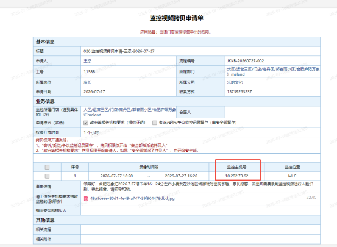Click the 权限开放时间 value 1个小时
Screen dimensions: 337x247
coord(91,132)
